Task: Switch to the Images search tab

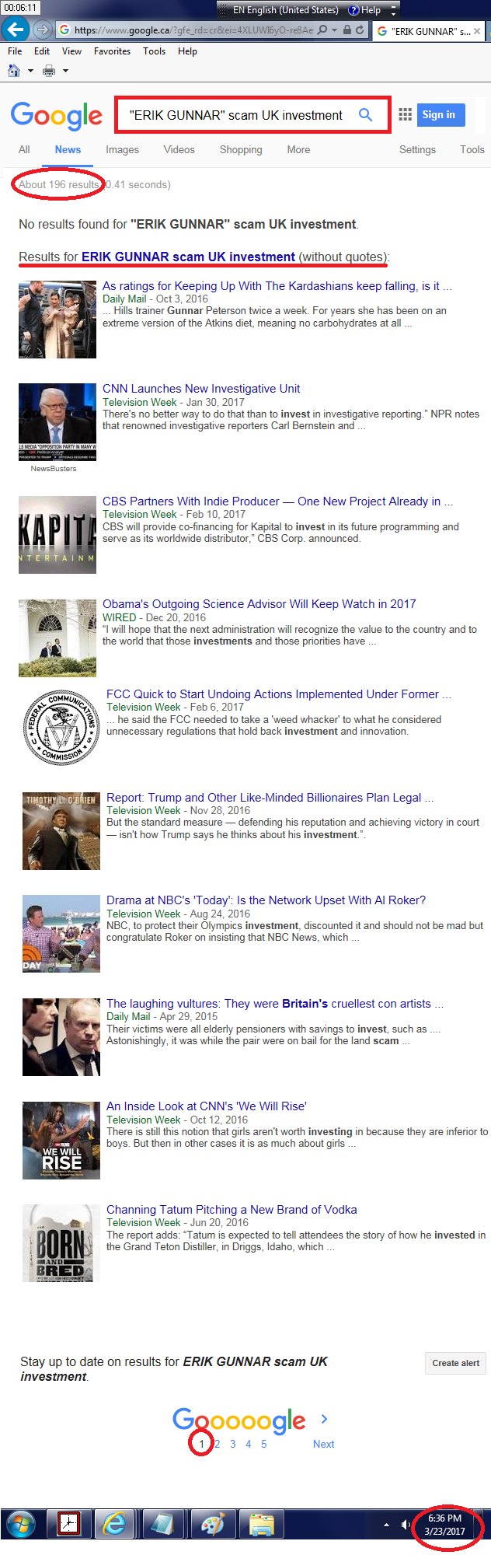Action: click(122, 149)
